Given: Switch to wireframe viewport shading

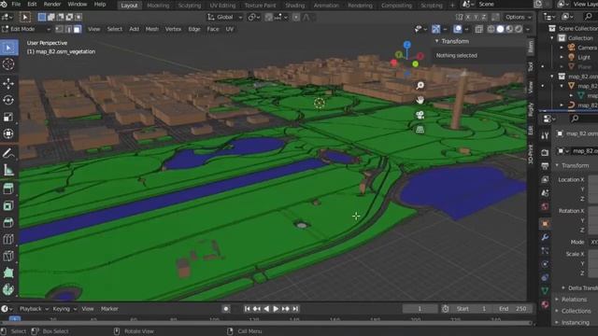Looking at the screenshot, I should tap(491, 29).
